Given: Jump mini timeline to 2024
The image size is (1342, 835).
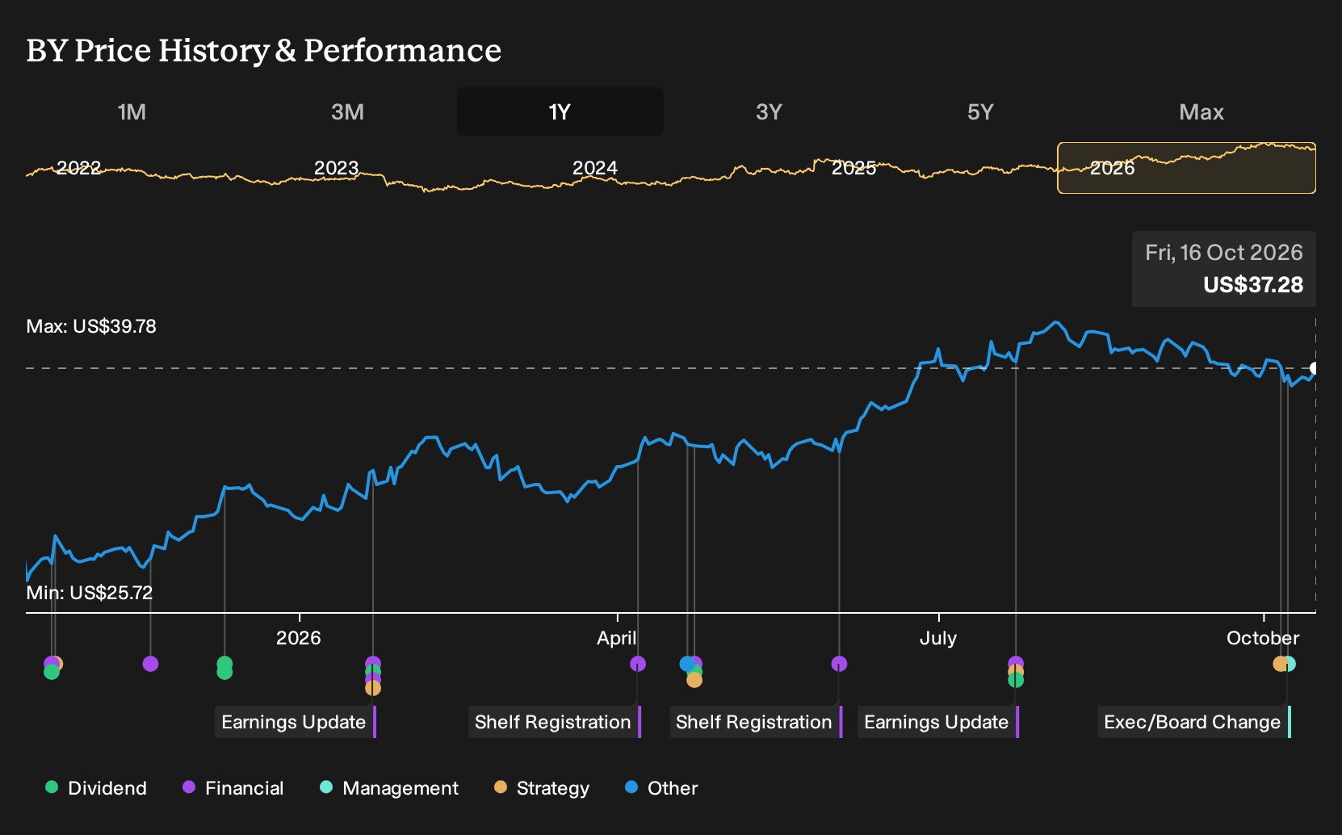Looking at the screenshot, I should click(595, 168).
